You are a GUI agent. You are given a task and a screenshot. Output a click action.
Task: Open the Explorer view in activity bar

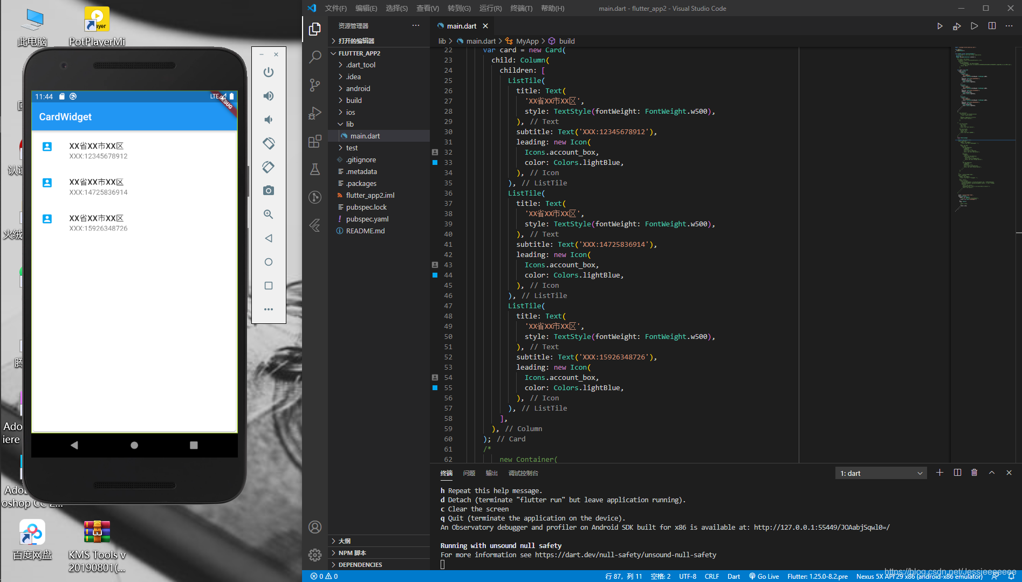pos(315,29)
